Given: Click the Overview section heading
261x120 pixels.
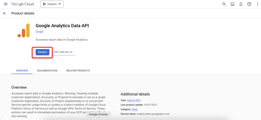Looking at the screenshot, I should 19,87.
